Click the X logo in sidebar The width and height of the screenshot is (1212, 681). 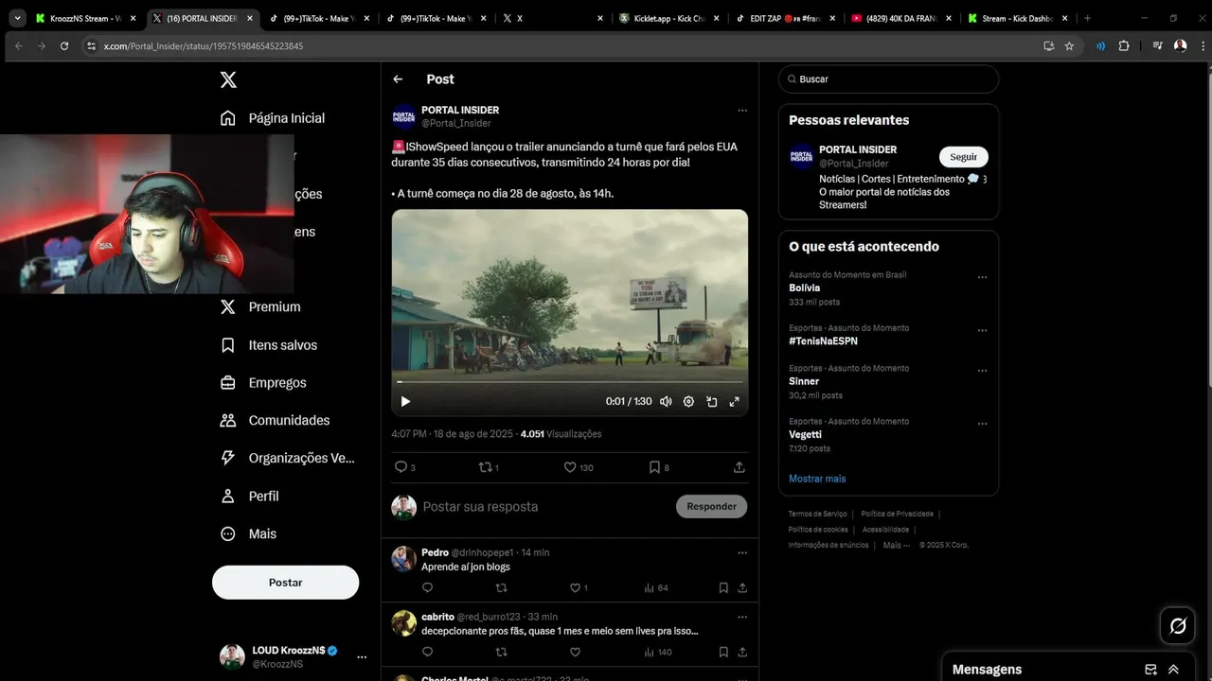coord(228,80)
